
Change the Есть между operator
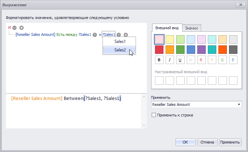[67, 34]
